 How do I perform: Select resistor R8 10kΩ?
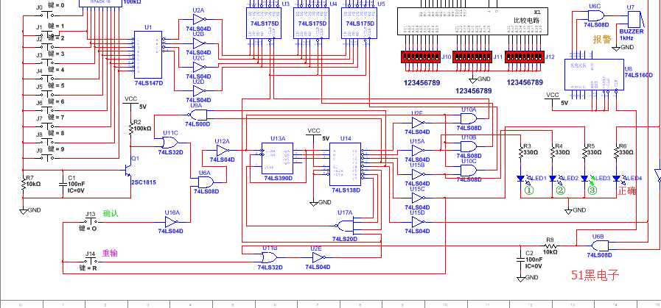point(550,246)
